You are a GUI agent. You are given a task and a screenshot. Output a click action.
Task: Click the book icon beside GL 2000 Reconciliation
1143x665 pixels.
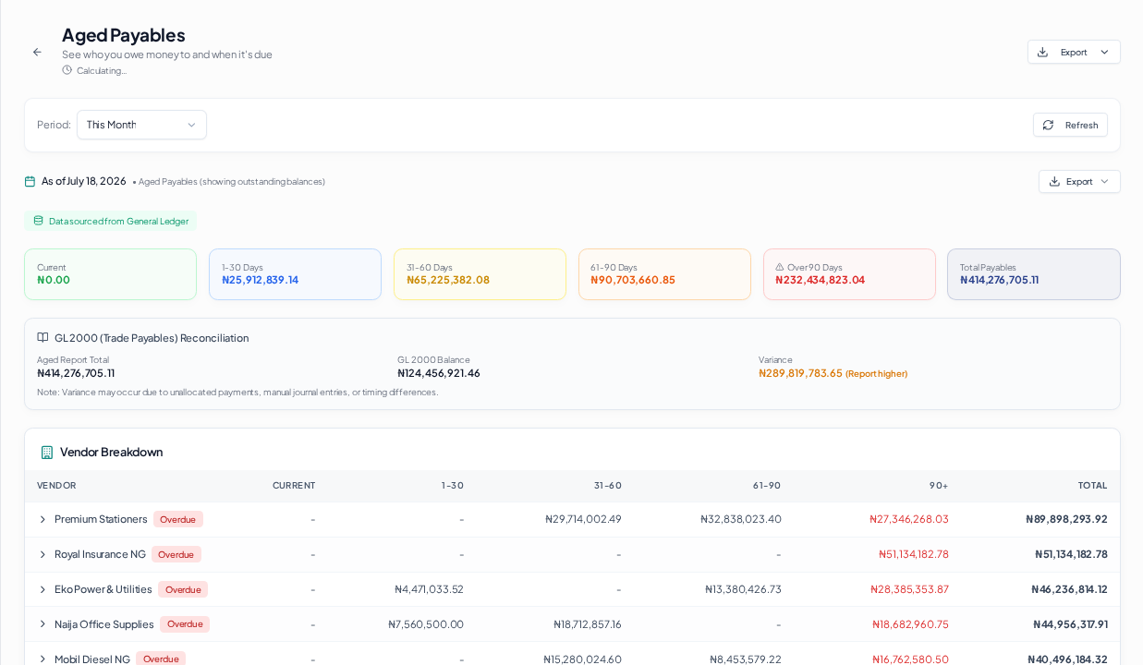point(43,338)
